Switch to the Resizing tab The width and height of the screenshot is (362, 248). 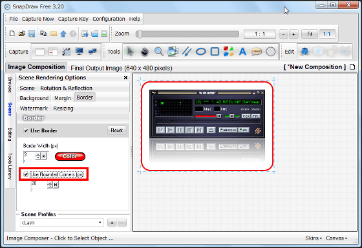[x=63, y=108]
